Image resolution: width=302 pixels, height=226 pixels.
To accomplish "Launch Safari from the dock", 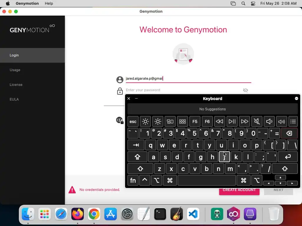I will [x=61, y=214].
